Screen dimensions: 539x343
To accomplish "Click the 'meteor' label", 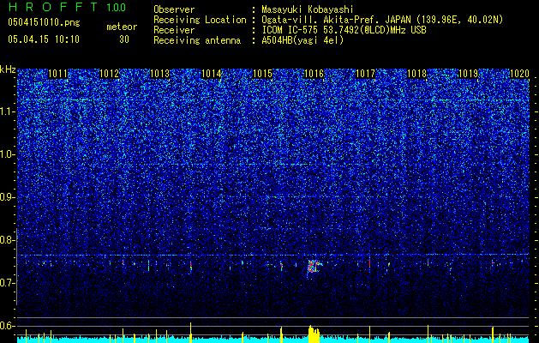I will pos(122,27).
